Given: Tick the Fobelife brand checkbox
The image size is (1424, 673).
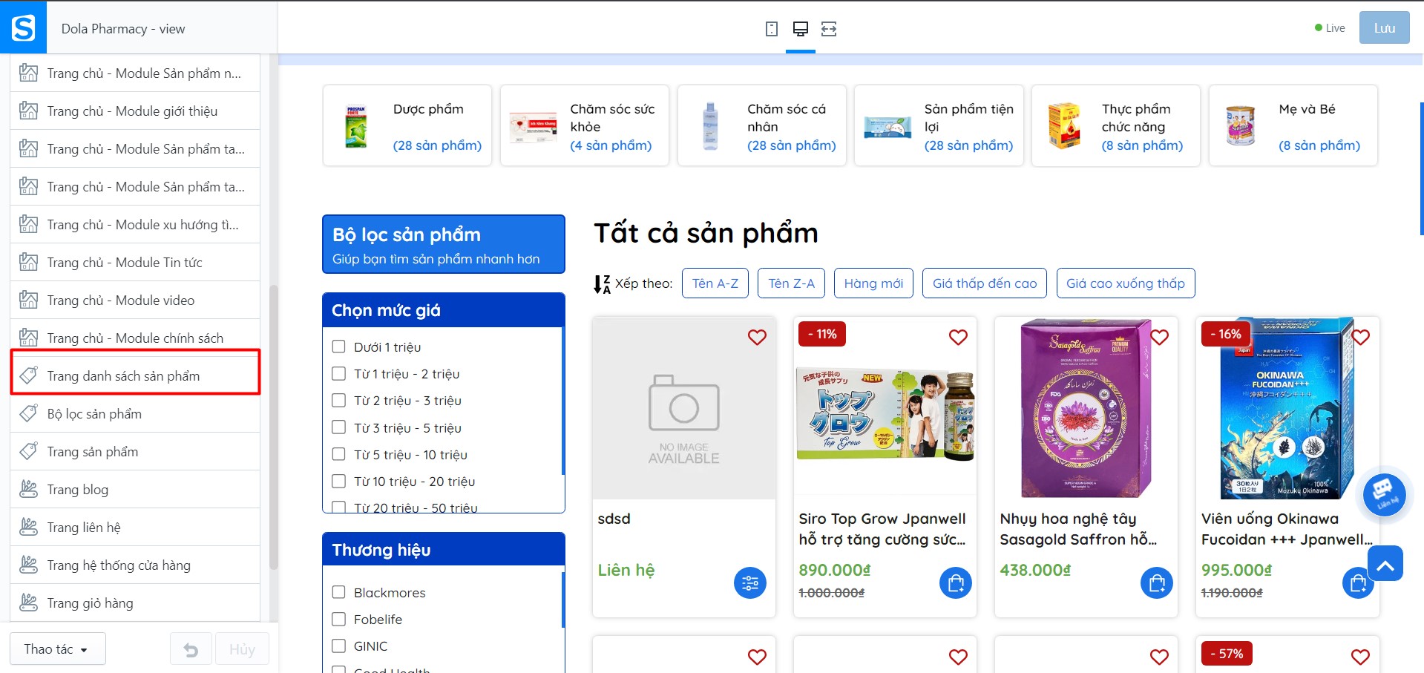Looking at the screenshot, I should tap(339, 619).
